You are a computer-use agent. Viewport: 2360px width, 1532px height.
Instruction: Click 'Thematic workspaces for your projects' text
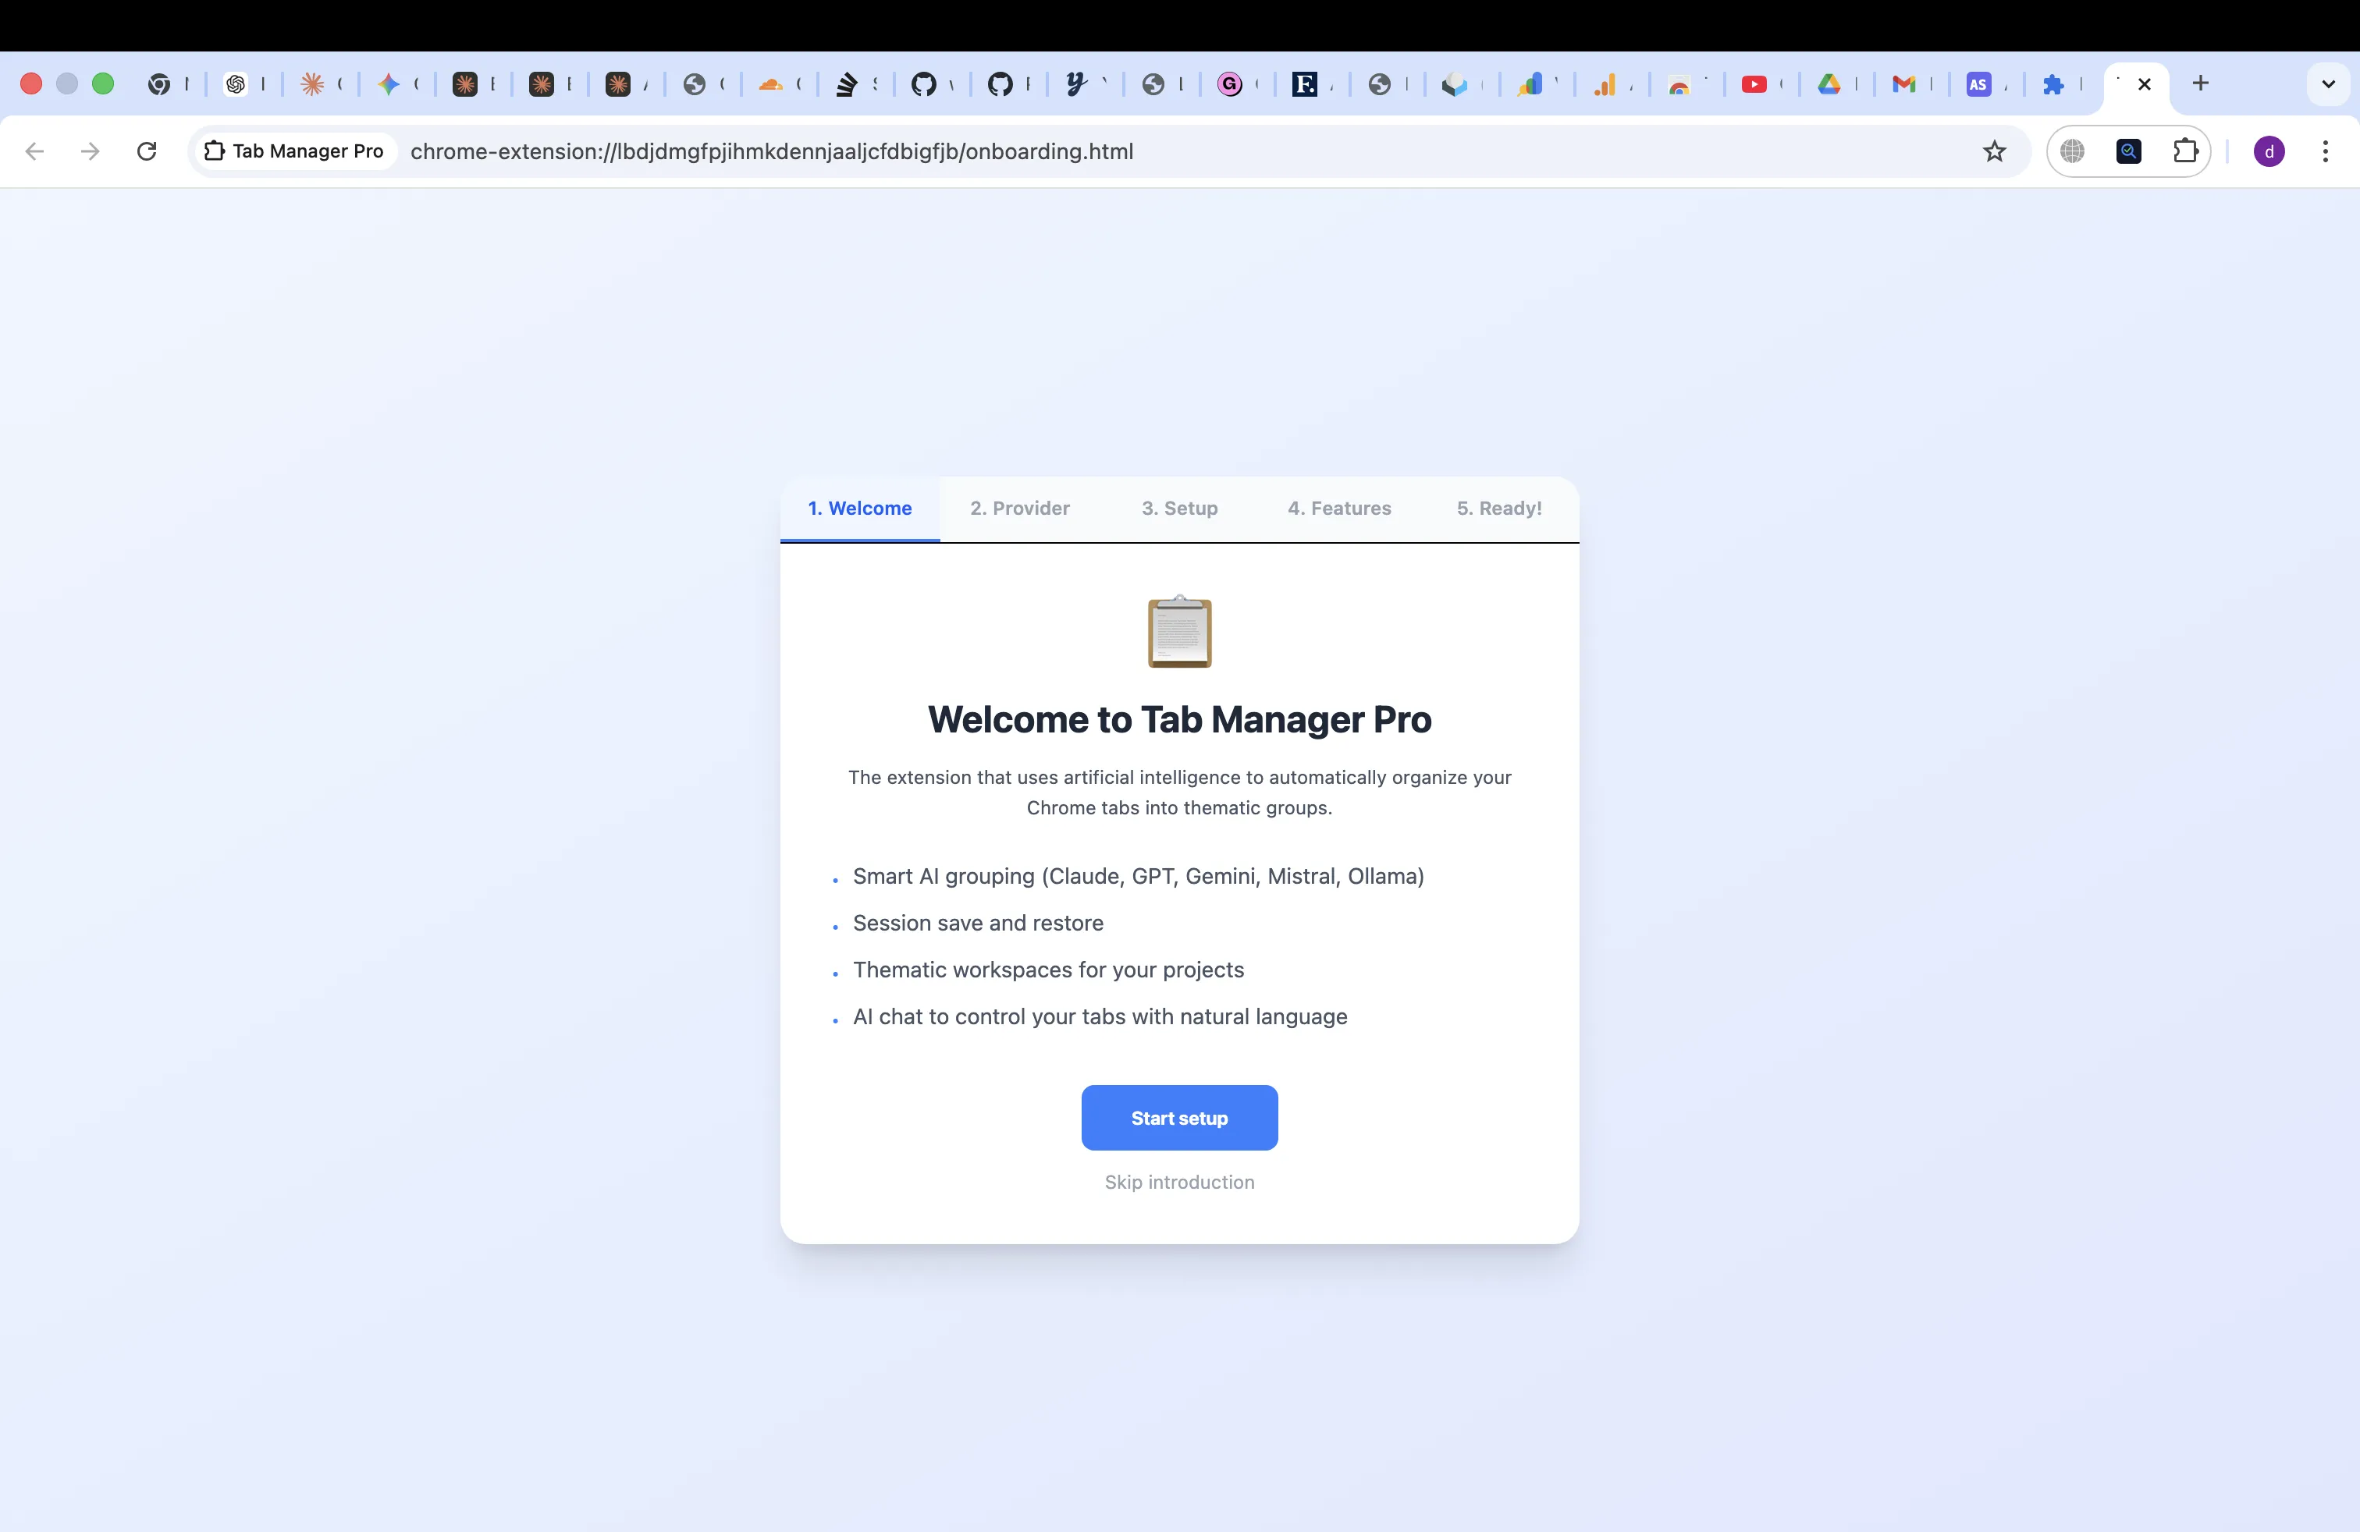1048,969
